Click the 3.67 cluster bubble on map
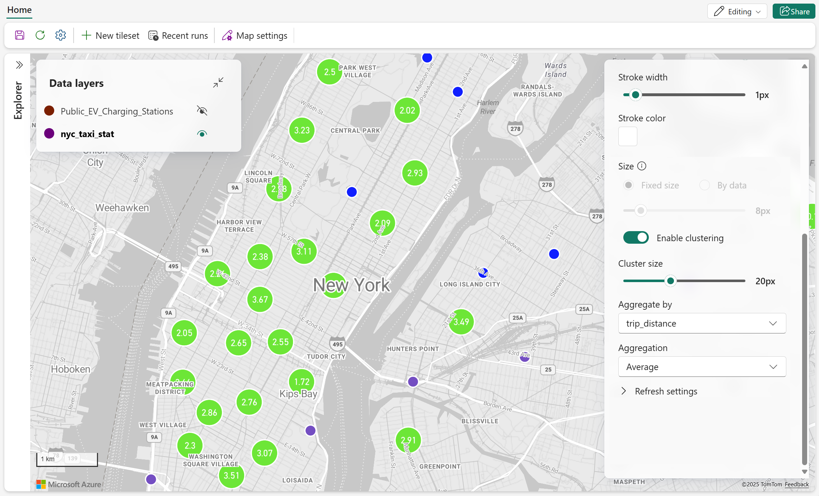 pos(260,299)
